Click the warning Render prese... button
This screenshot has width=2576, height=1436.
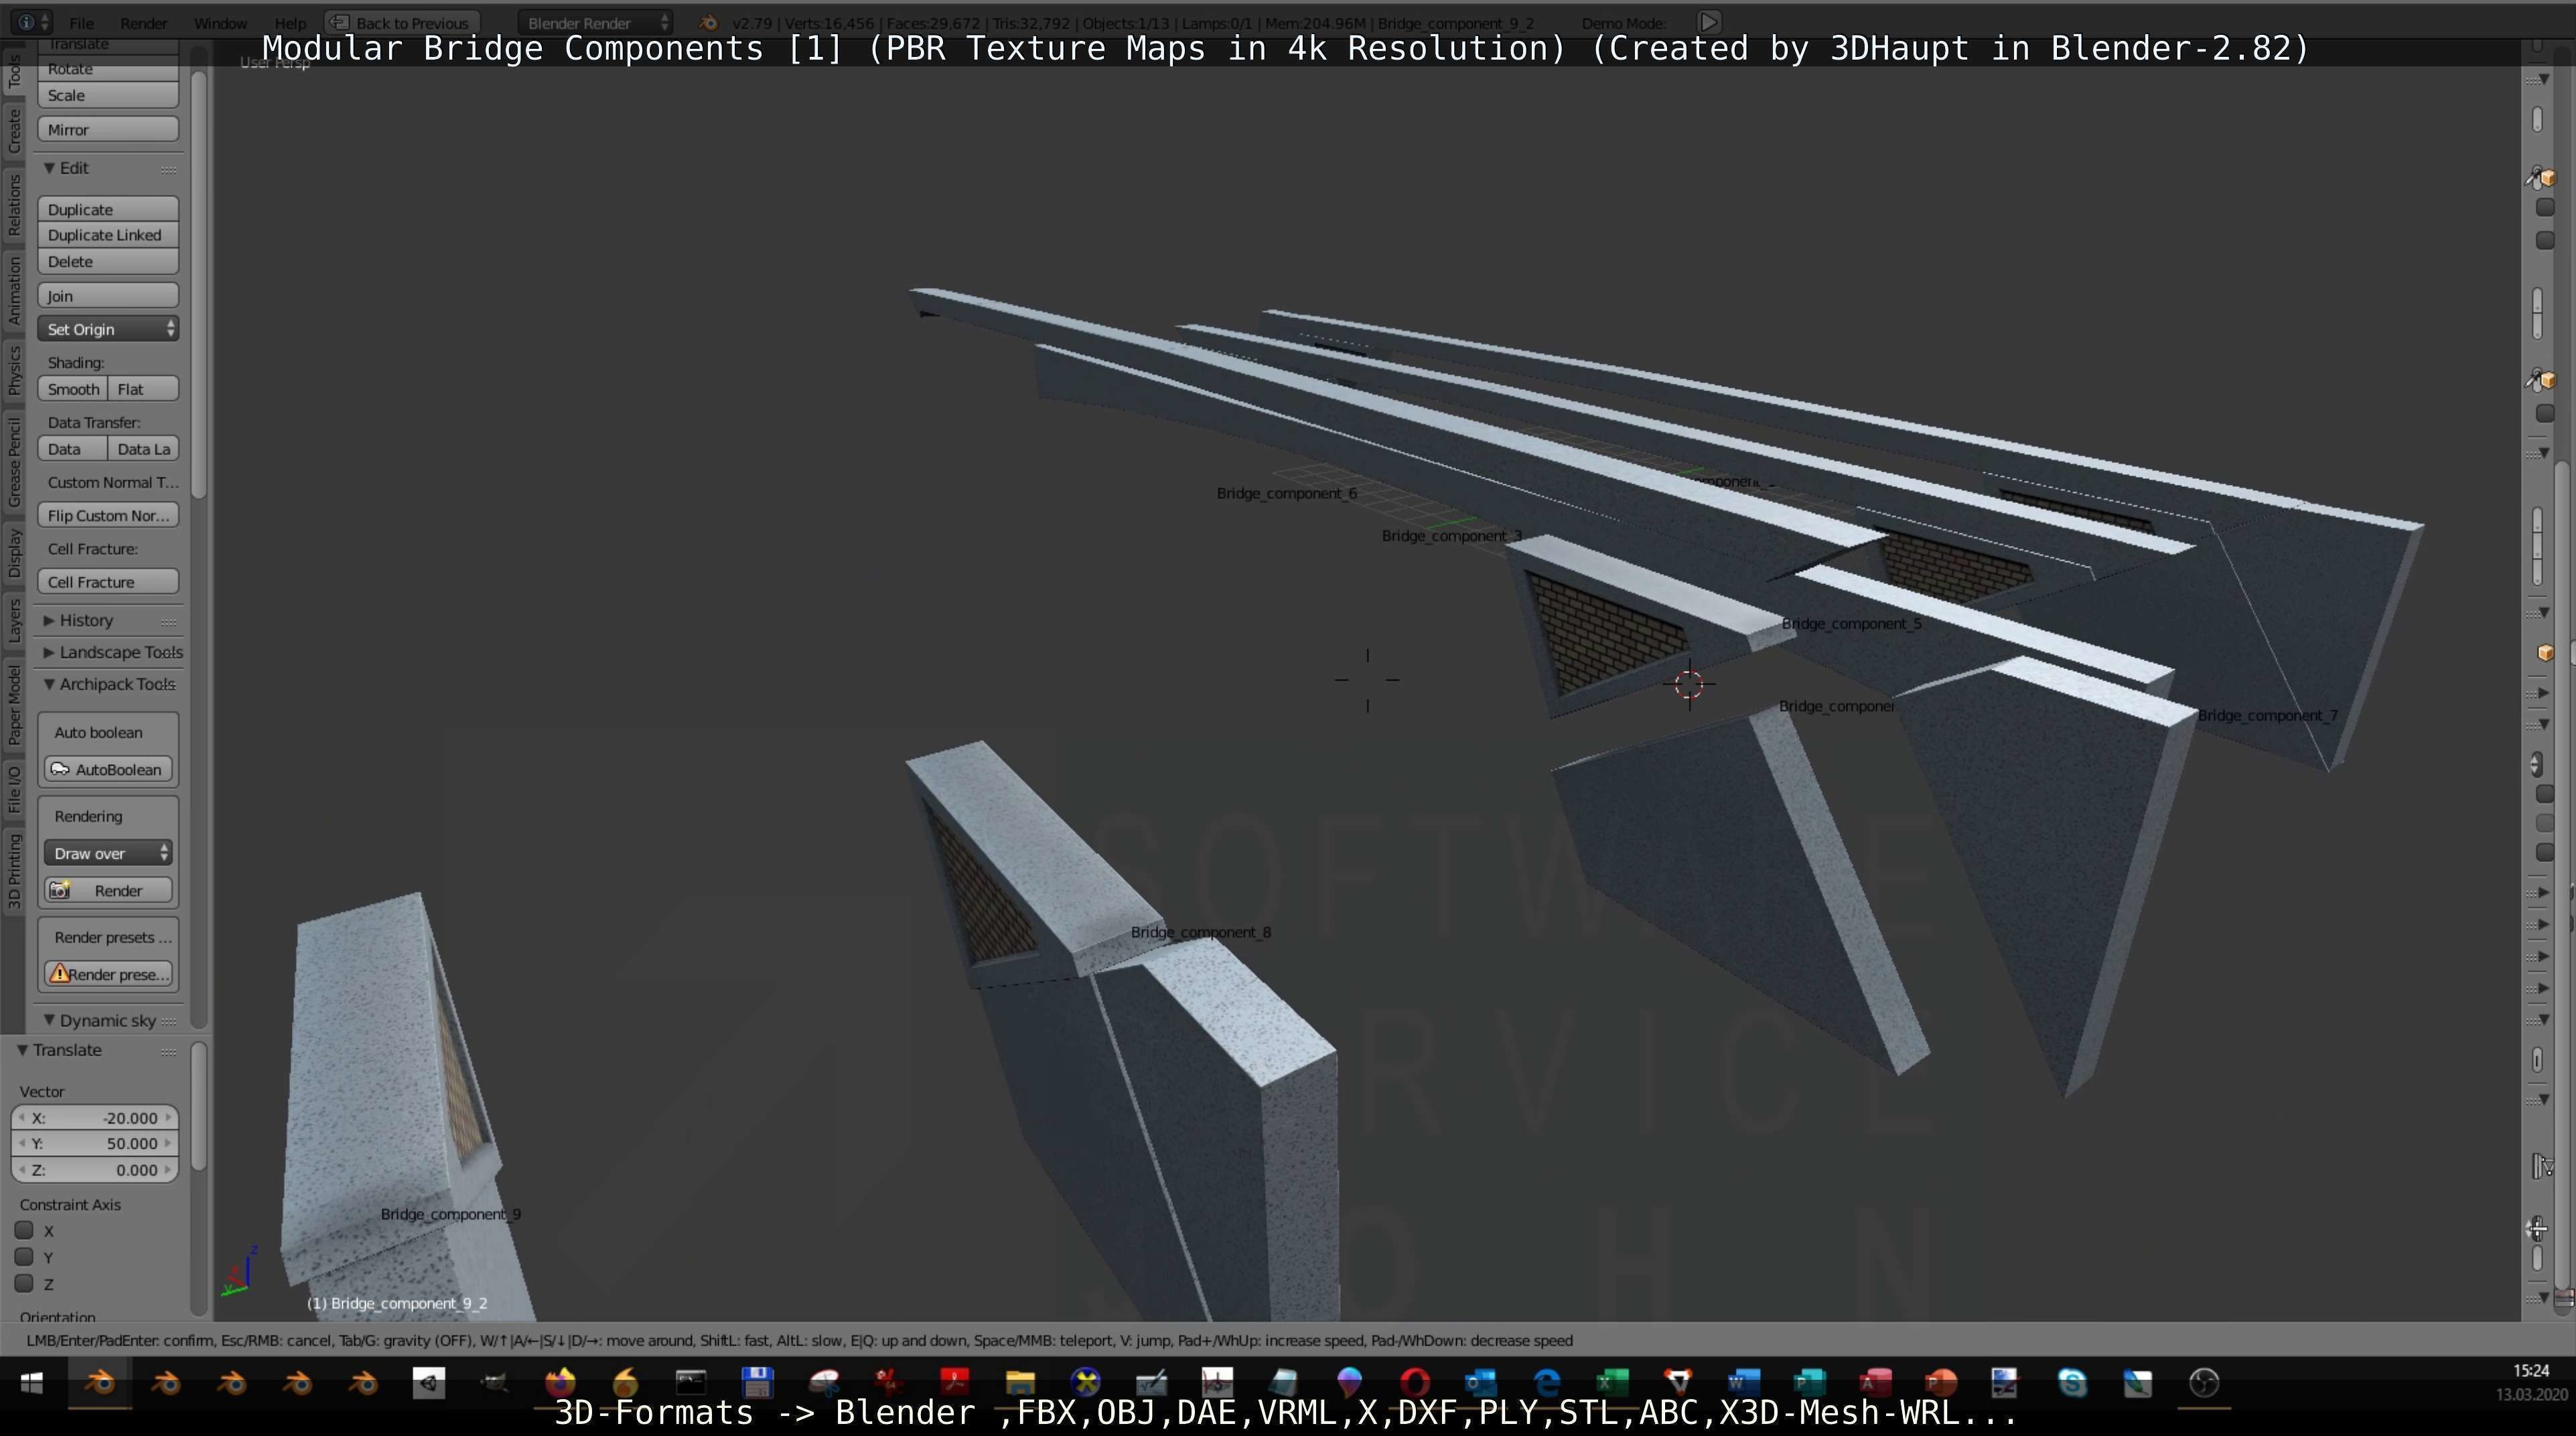[108, 974]
